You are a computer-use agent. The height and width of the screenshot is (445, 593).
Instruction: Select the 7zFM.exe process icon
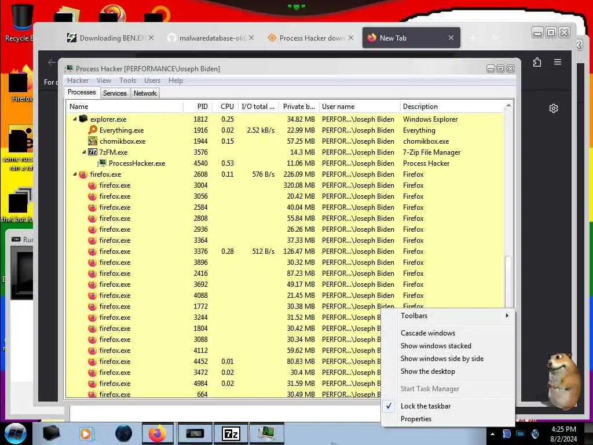[93, 152]
